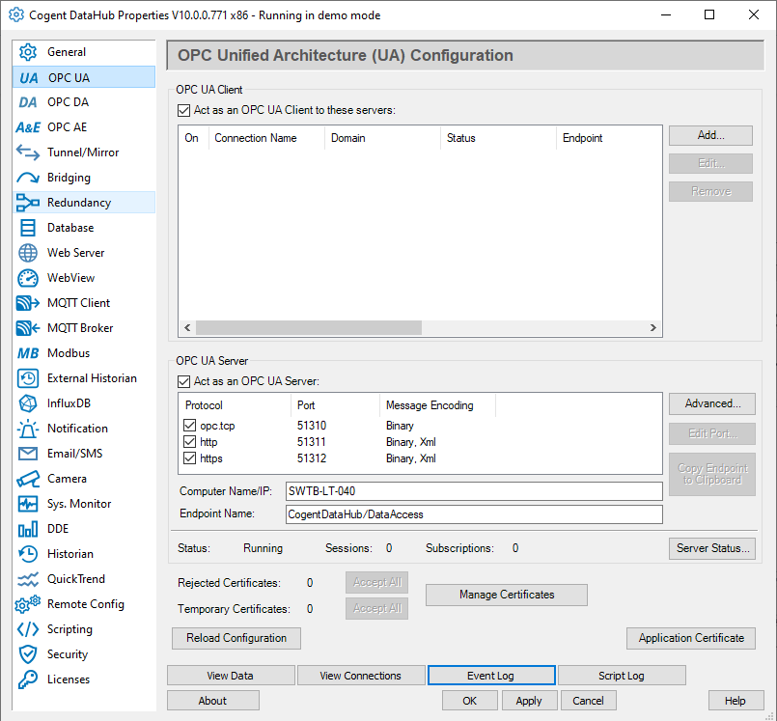
Task: Confirm with the OK button
Action: pyautogui.click(x=469, y=701)
